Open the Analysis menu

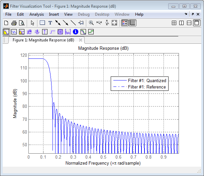tap(36, 14)
